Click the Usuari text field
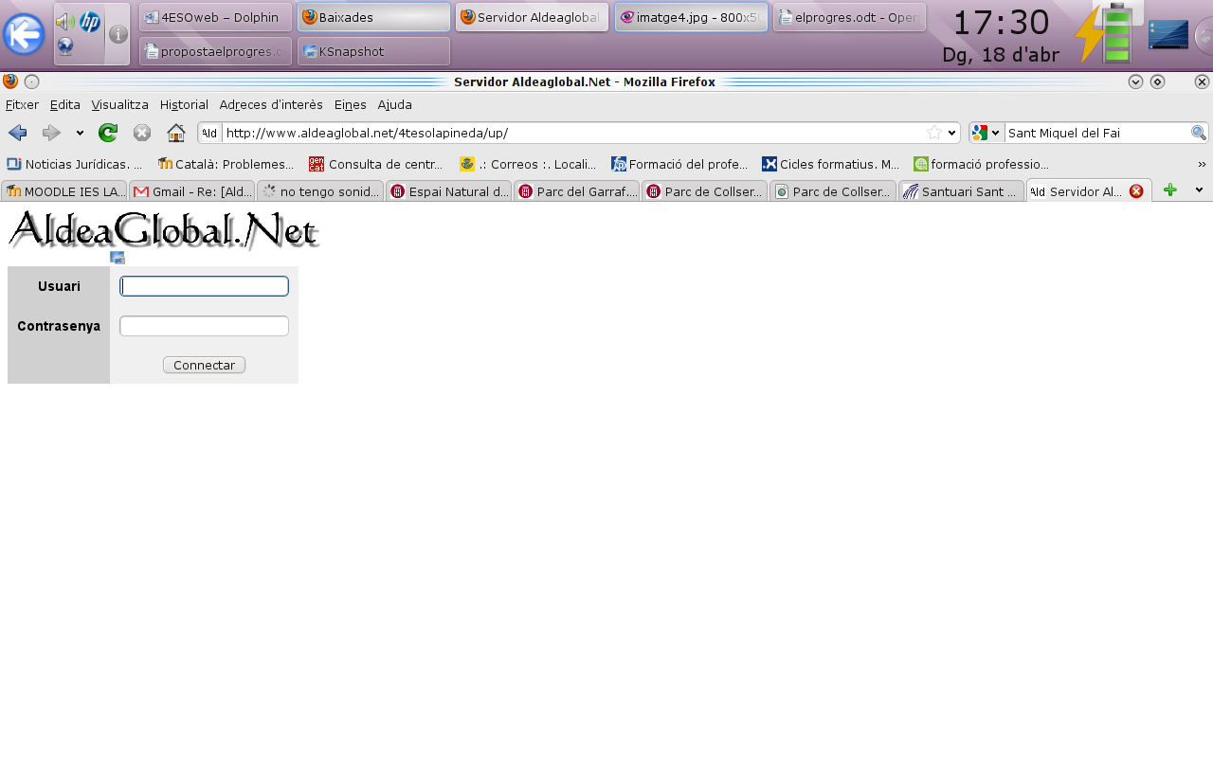Screen dimensions: 1213x758 204,286
